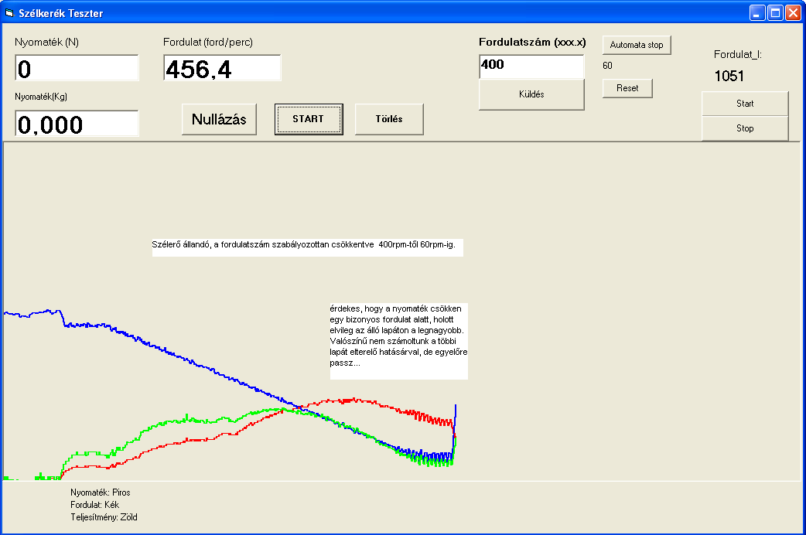Click the 'Nyomaték: Piros' legend text
Viewport: 806px width, 535px height.
pyautogui.click(x=101, y=492)
